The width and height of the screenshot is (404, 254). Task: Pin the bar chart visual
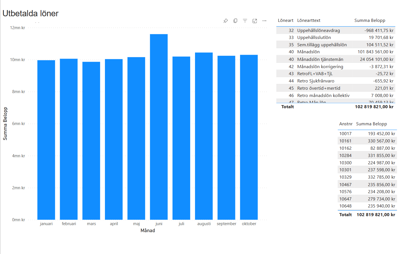(x=226, y=21)
